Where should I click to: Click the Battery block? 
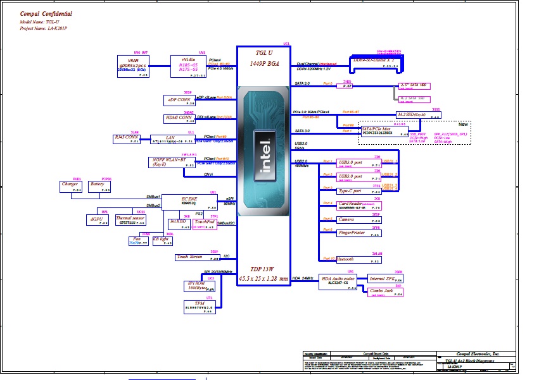point(99,187)
